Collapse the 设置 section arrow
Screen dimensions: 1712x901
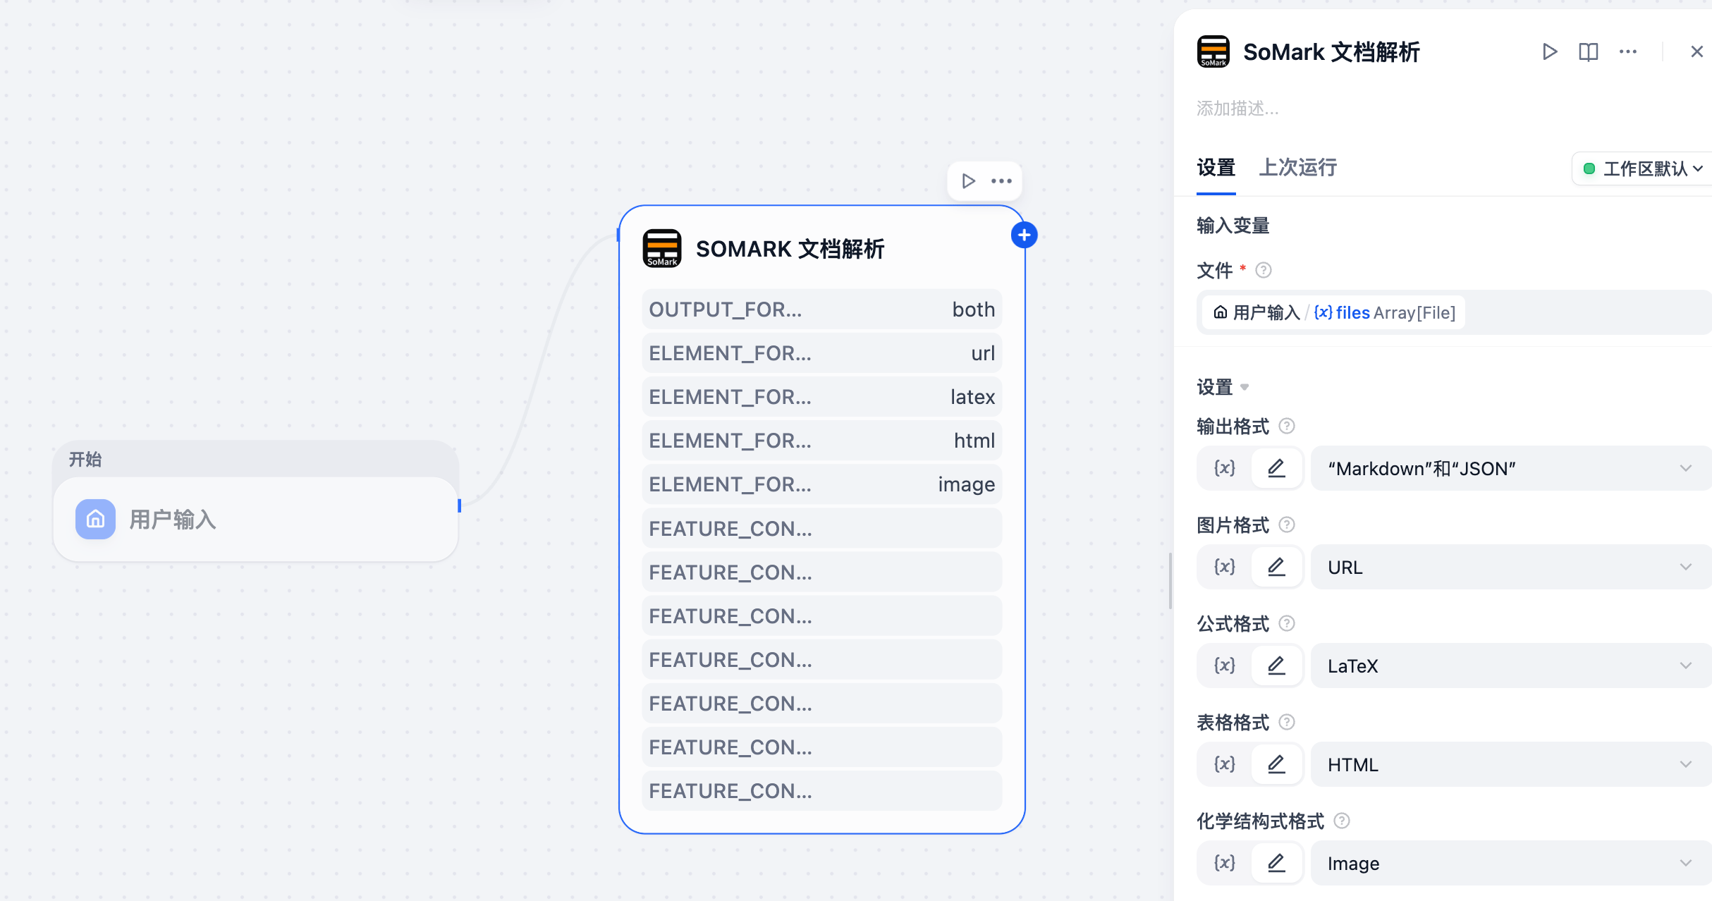(x=1245, y=387)
